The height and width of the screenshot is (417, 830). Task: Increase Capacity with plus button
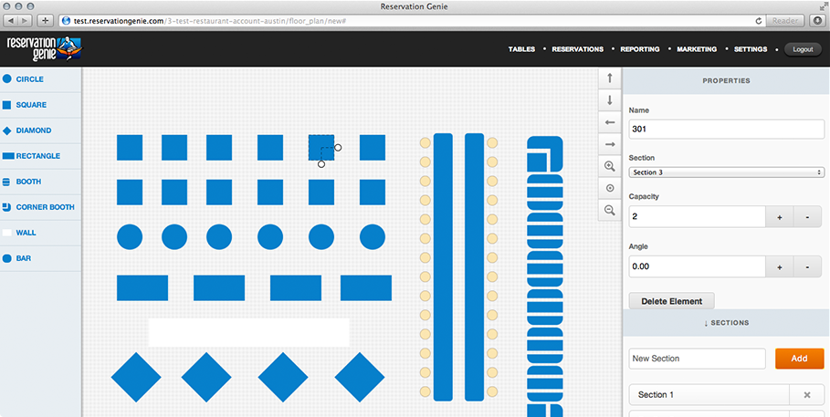click(x=779, y=217)
